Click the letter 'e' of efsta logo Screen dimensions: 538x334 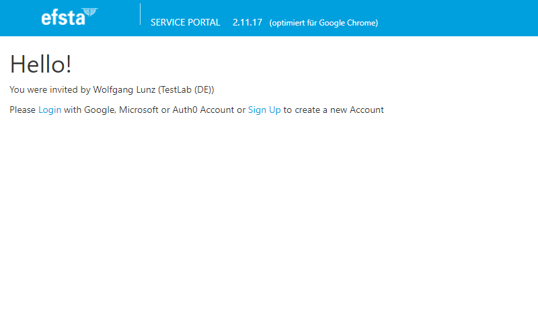point(46,19)
